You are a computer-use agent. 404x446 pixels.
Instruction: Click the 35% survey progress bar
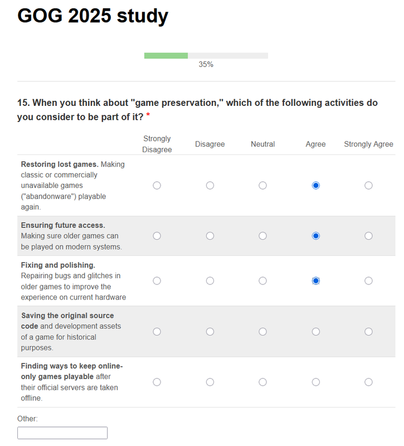pyautogui.click(x=206, y=56)
